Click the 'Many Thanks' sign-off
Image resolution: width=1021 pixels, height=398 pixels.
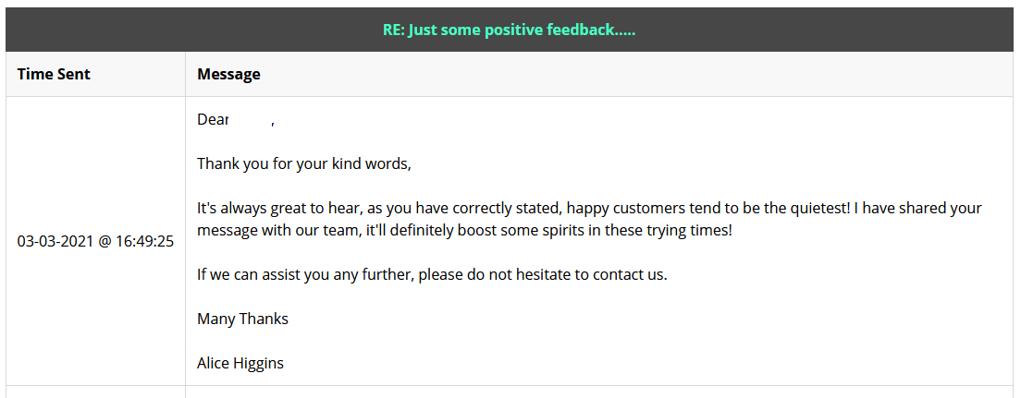tap(243, 319)
